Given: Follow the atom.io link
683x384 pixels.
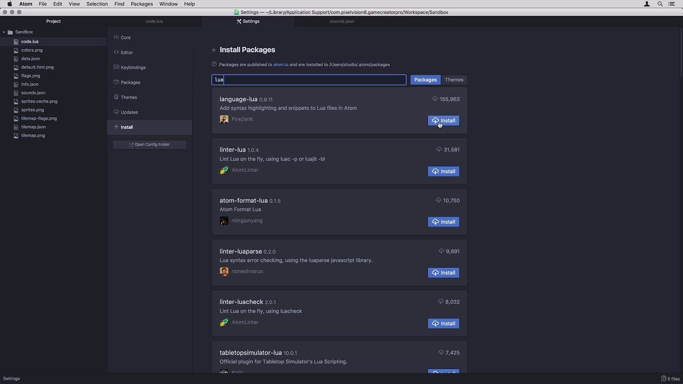Looking at the screenshot, I should (281, 65).
